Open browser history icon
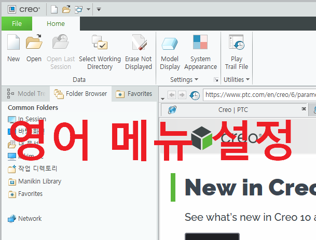Image resolution: width=316 pixels, height=240 pixels. point(195,95)
